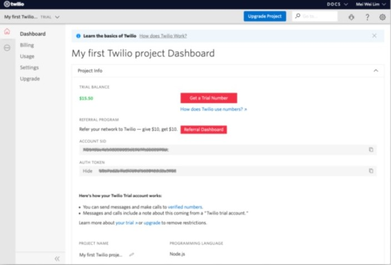Follow the upgrade link in trial text
Screen dimensions: 391x265
pos(152,223)
